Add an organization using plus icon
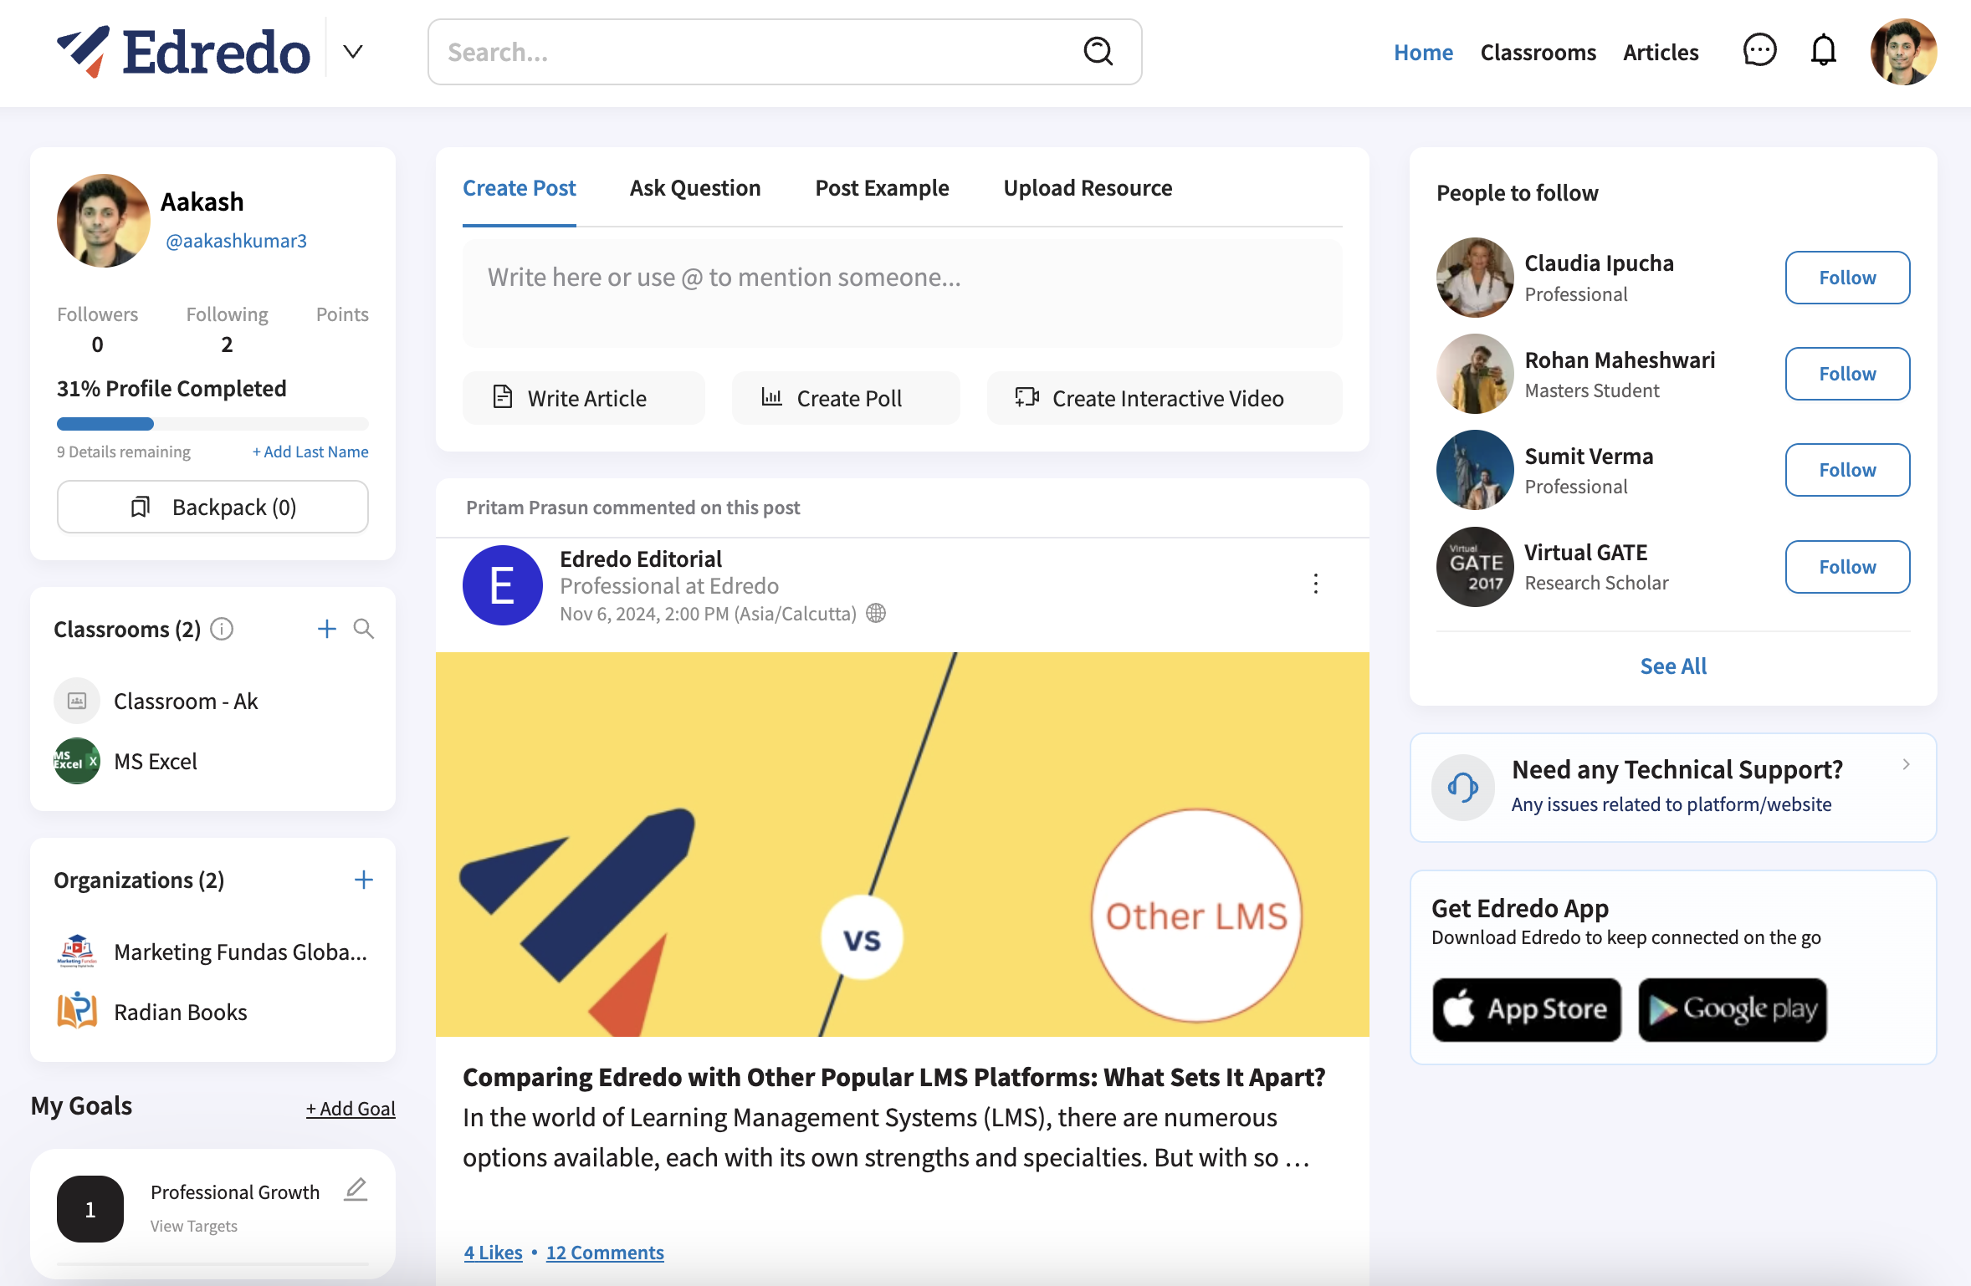Screen dimensions: 1971x1286 click(363, 880)
